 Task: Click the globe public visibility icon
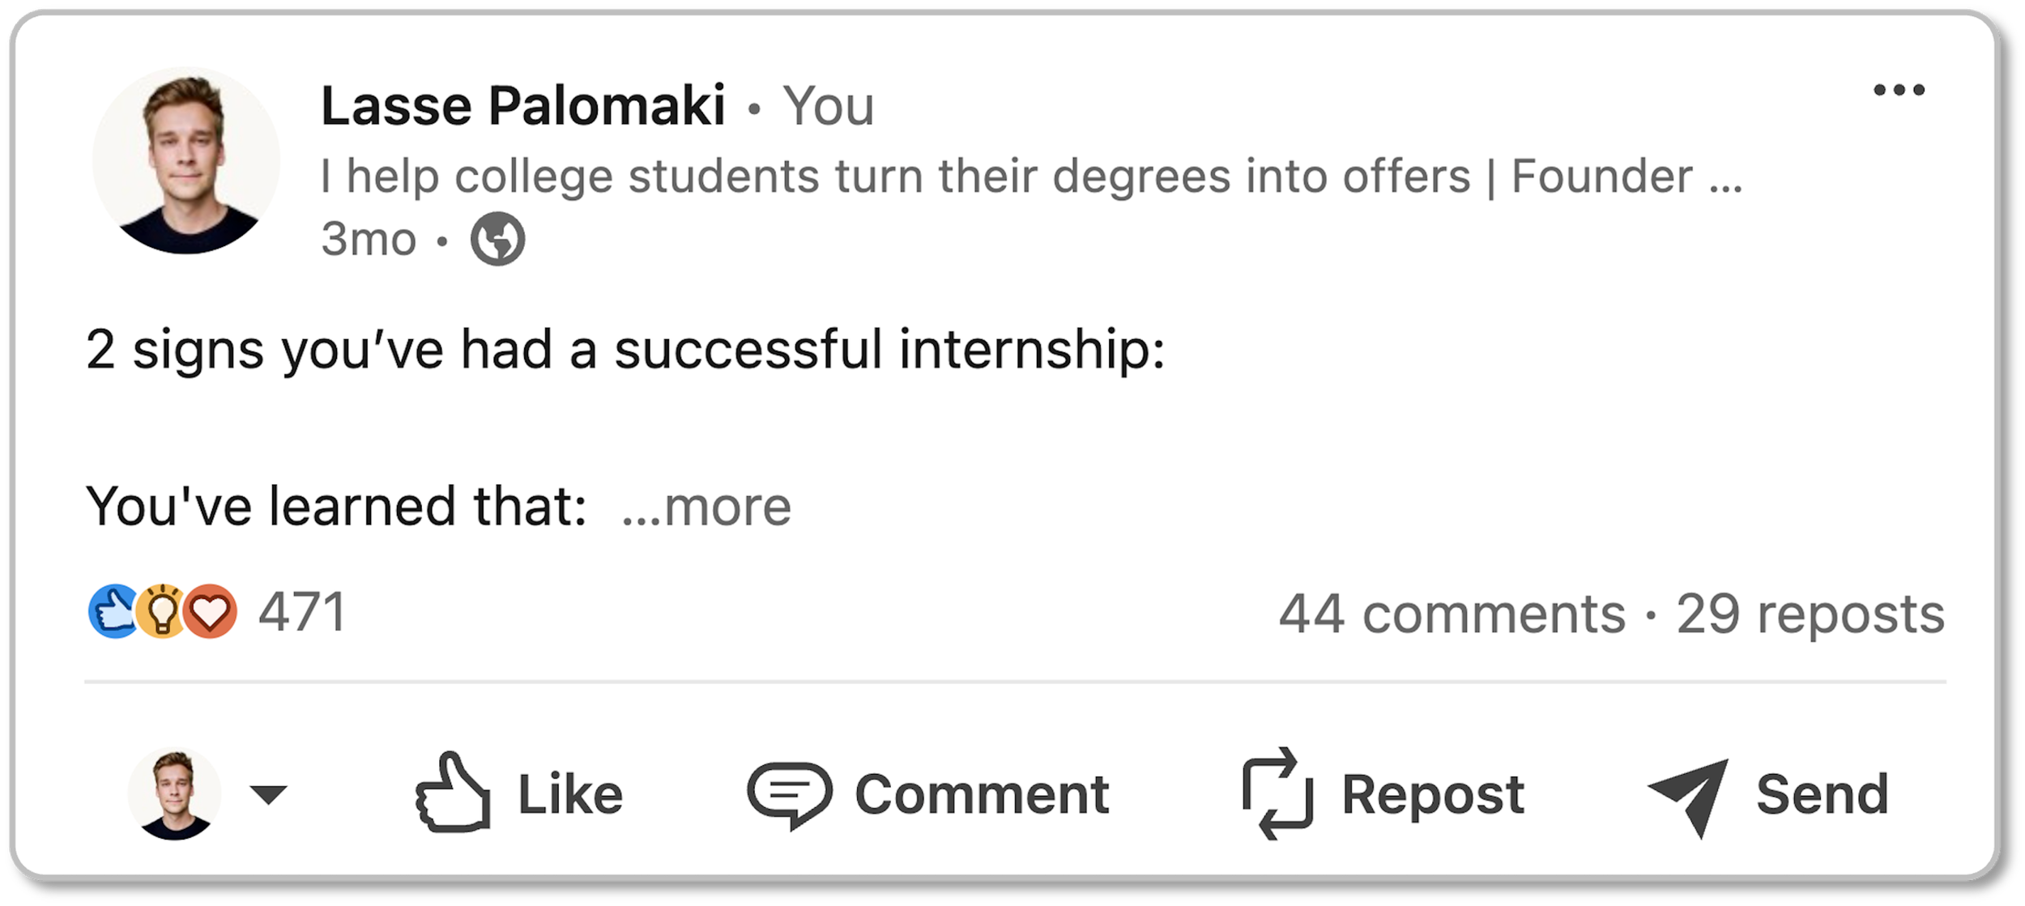pyautogui.click(x=497, y=239)
